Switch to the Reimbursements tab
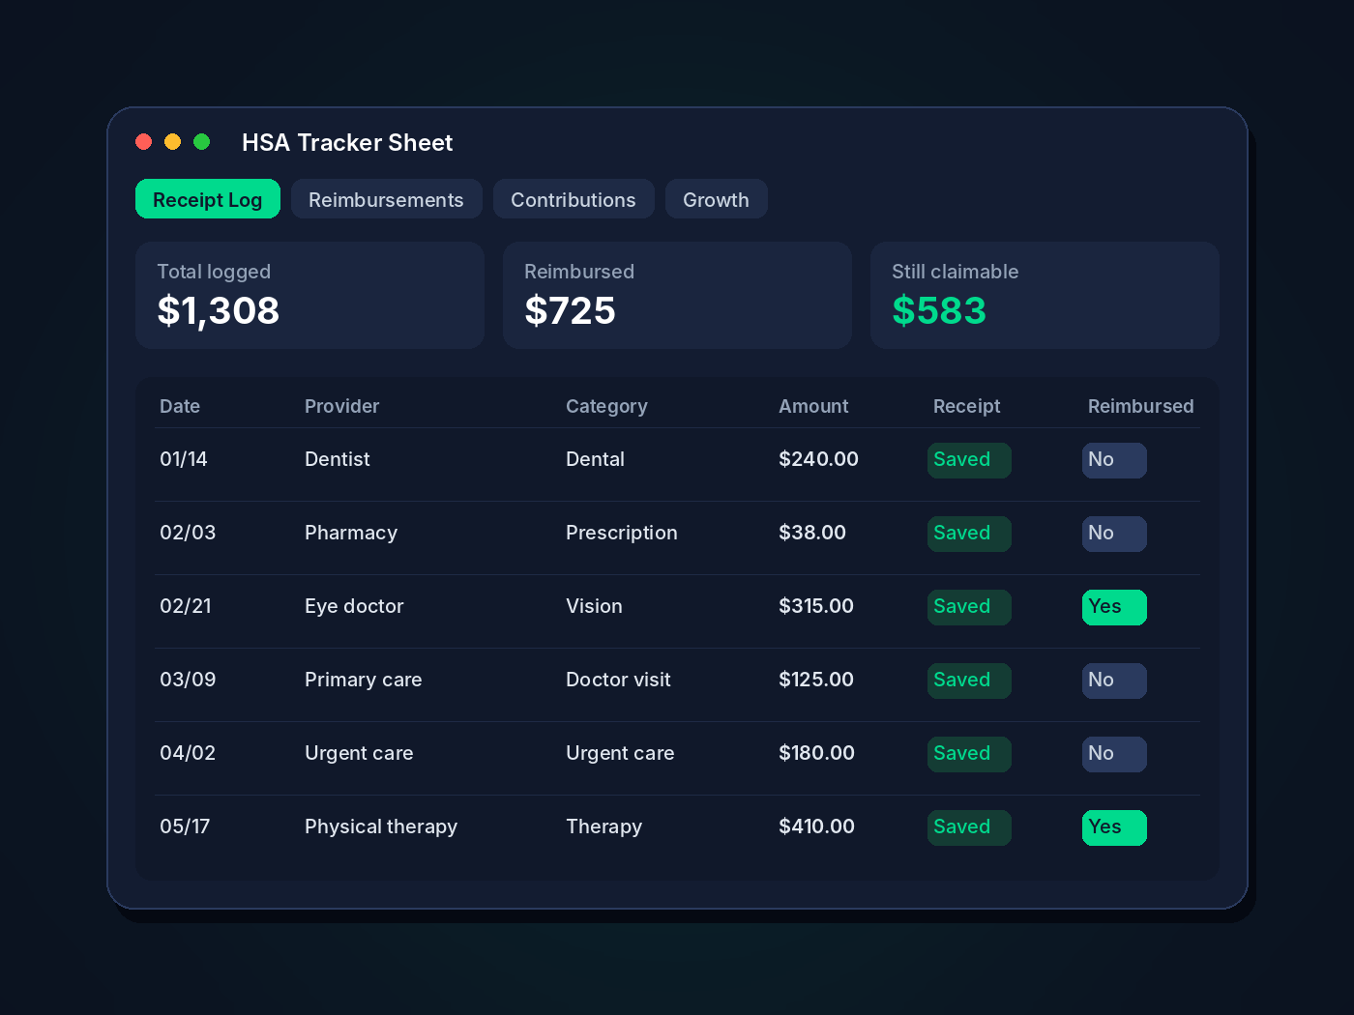 386,199
